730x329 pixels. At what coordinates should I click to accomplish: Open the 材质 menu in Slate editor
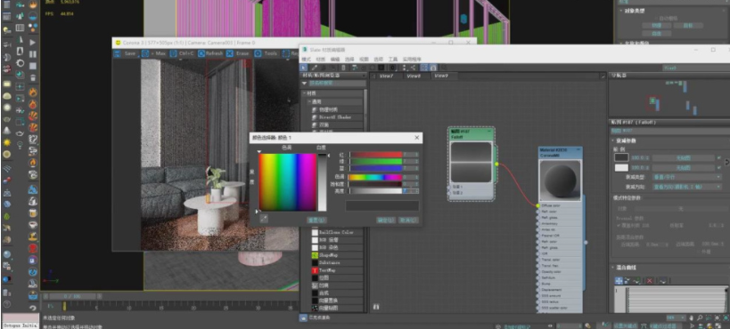click(x=320, y=60)
